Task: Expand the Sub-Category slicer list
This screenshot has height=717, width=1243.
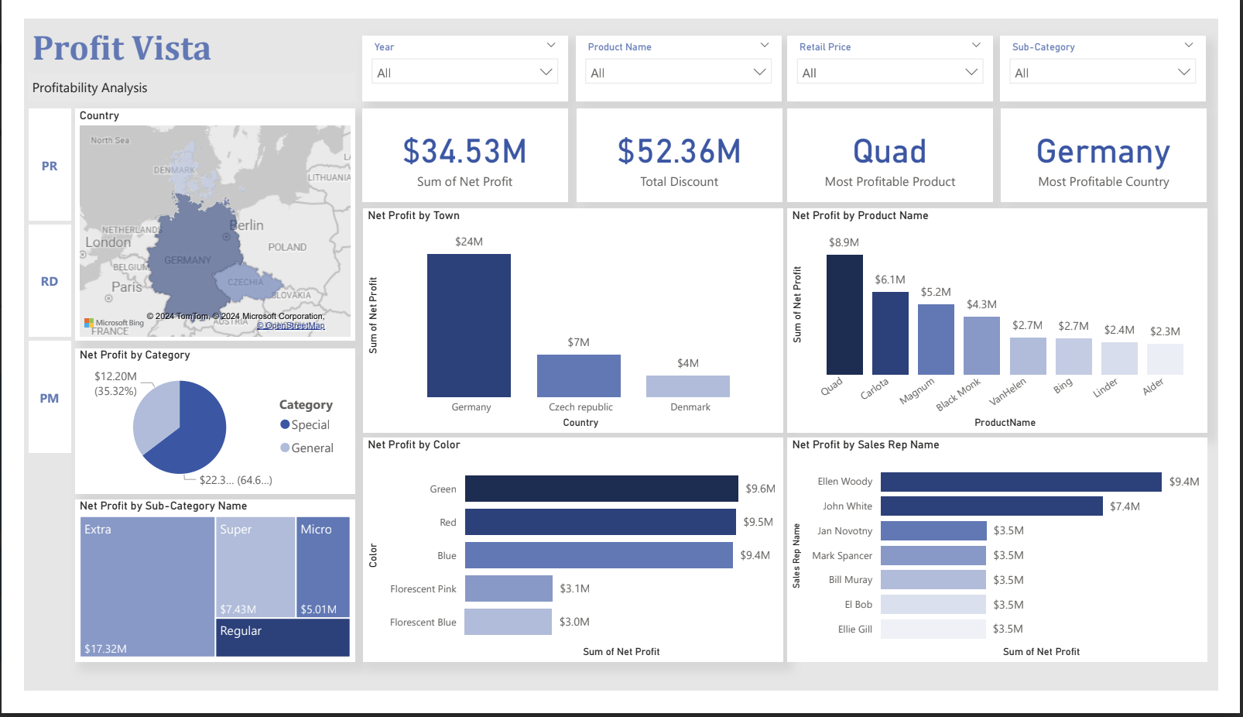Action: (1184, 70)
